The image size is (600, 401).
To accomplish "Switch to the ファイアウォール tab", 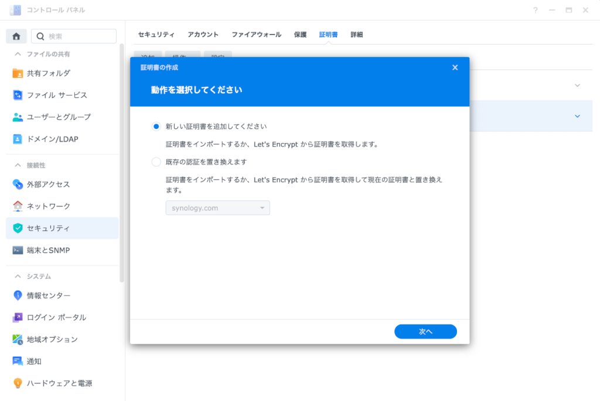I will coord(256,35).
